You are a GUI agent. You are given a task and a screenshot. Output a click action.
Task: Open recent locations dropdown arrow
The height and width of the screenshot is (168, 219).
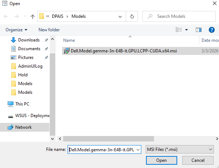(25, 16)
